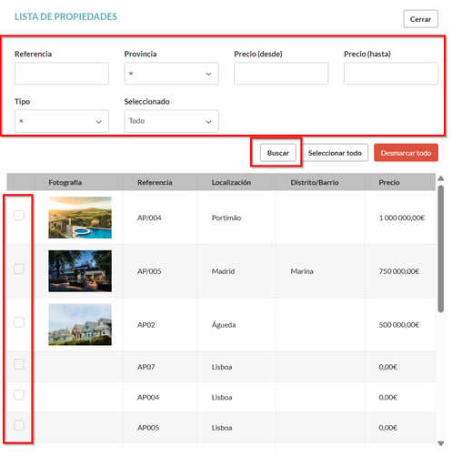Open the Seleccionado dropdown showing Todo
The width and height of the screenshot is (452, 466).
tap(171, 121)
